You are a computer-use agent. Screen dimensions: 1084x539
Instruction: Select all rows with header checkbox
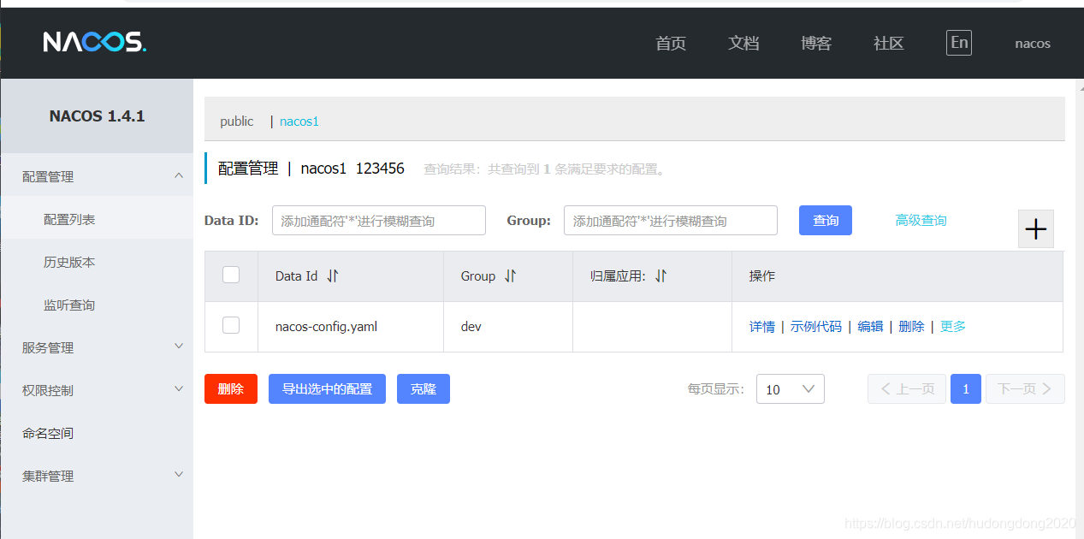pyautogui.click(x=231, y=275)
